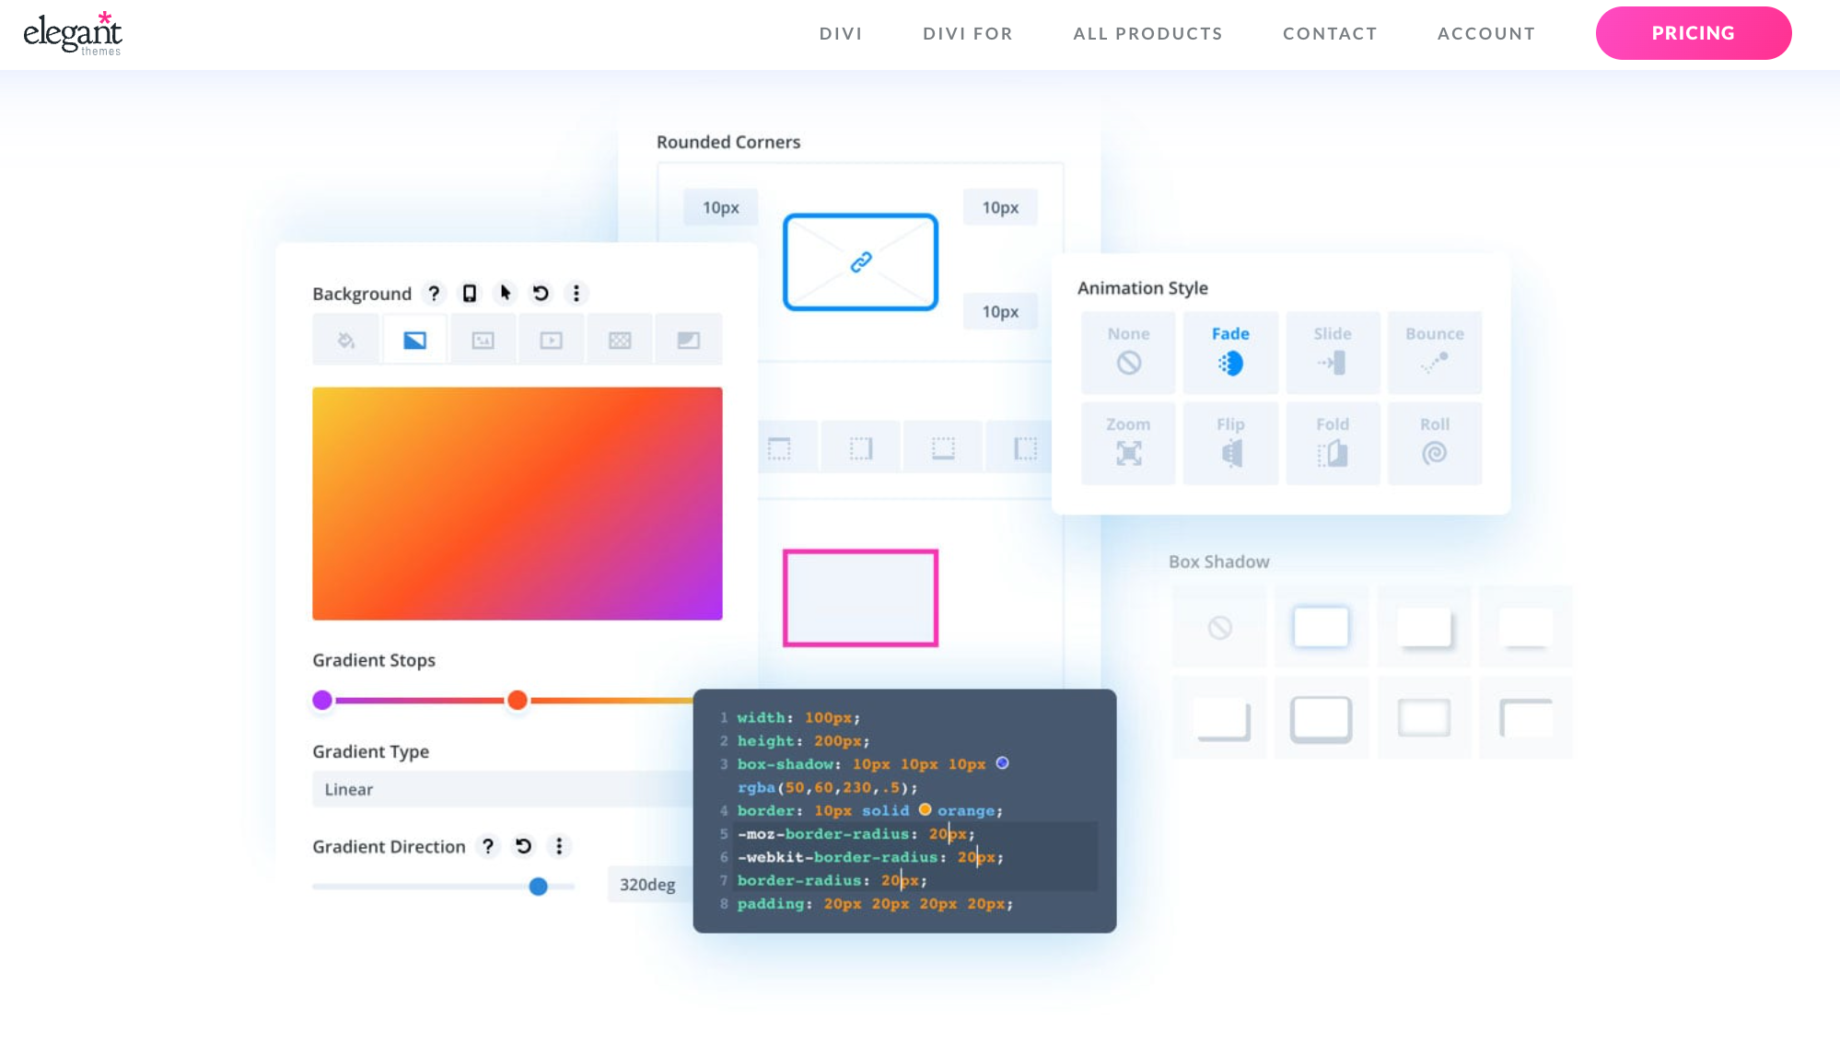Click the Elegant Themes logo
Viewport: 1840px width, 1044px height.
pos(73,33)
